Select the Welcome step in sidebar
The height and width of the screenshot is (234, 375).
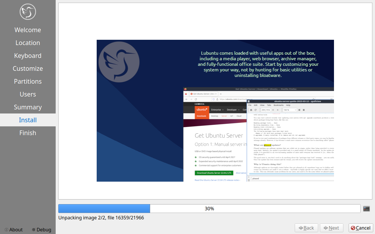28,30
